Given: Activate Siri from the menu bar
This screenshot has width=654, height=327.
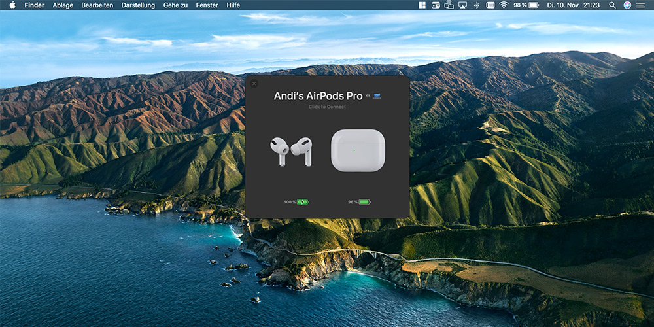Looking at the screenshot, I should click(627, 5).
